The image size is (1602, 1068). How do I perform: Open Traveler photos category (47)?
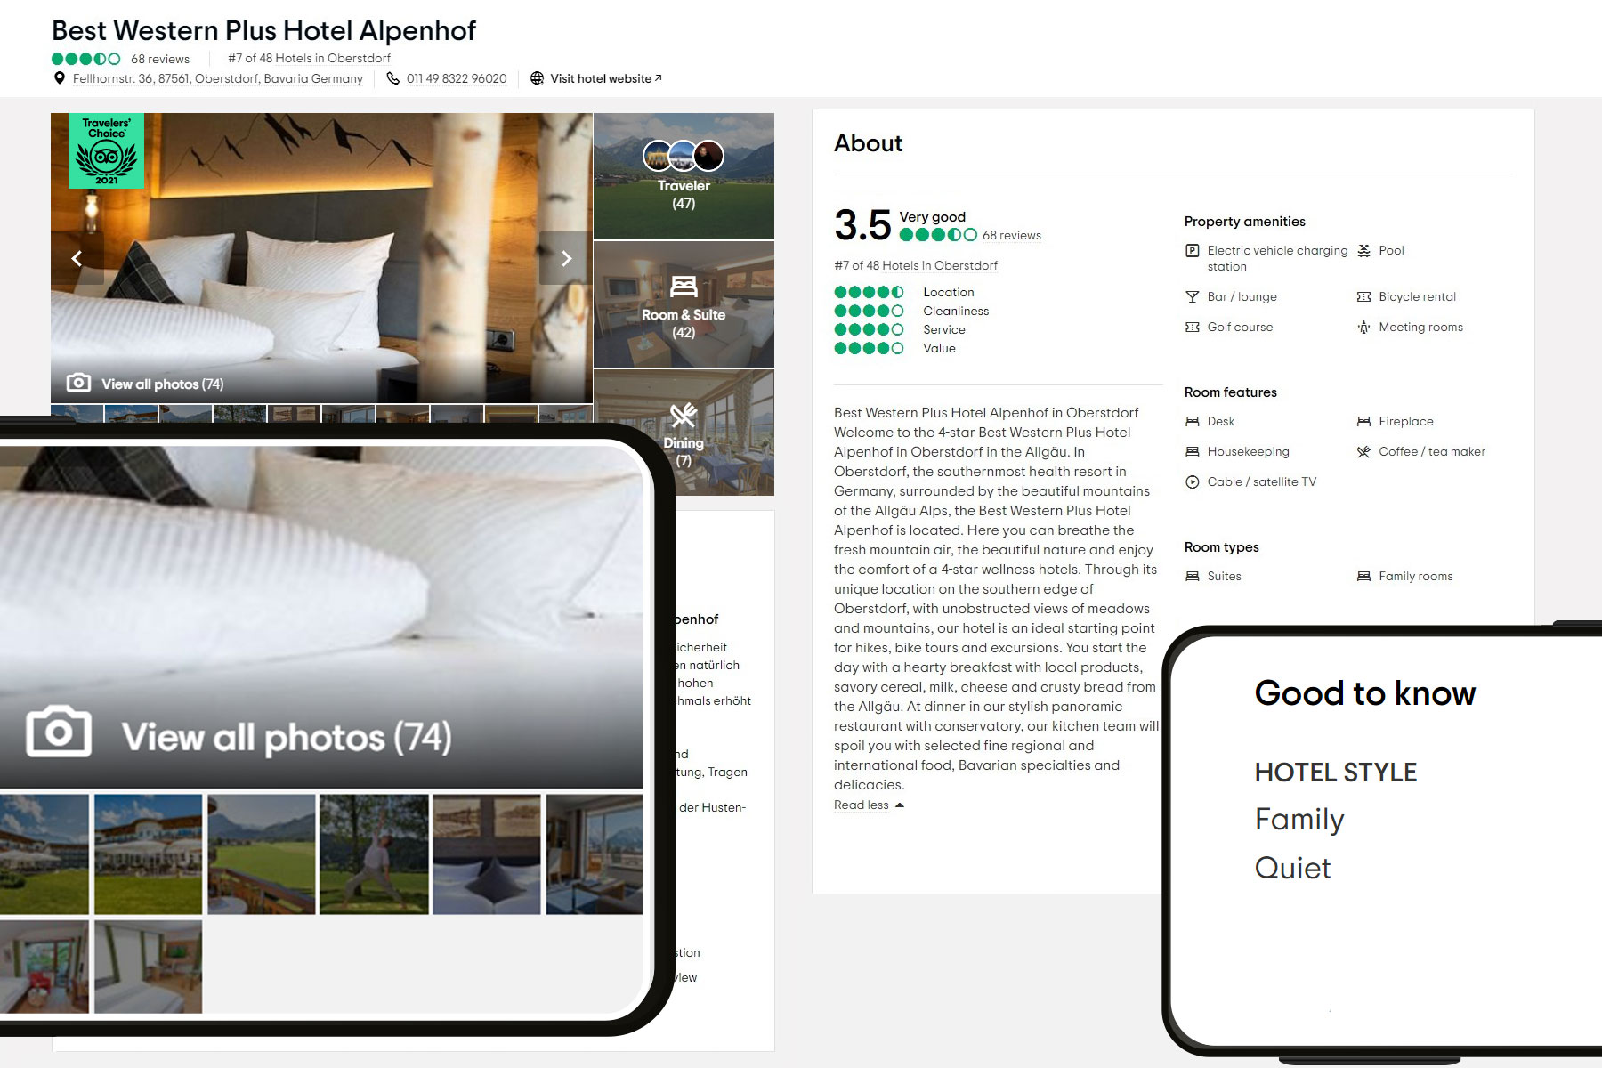pos(684,176)
